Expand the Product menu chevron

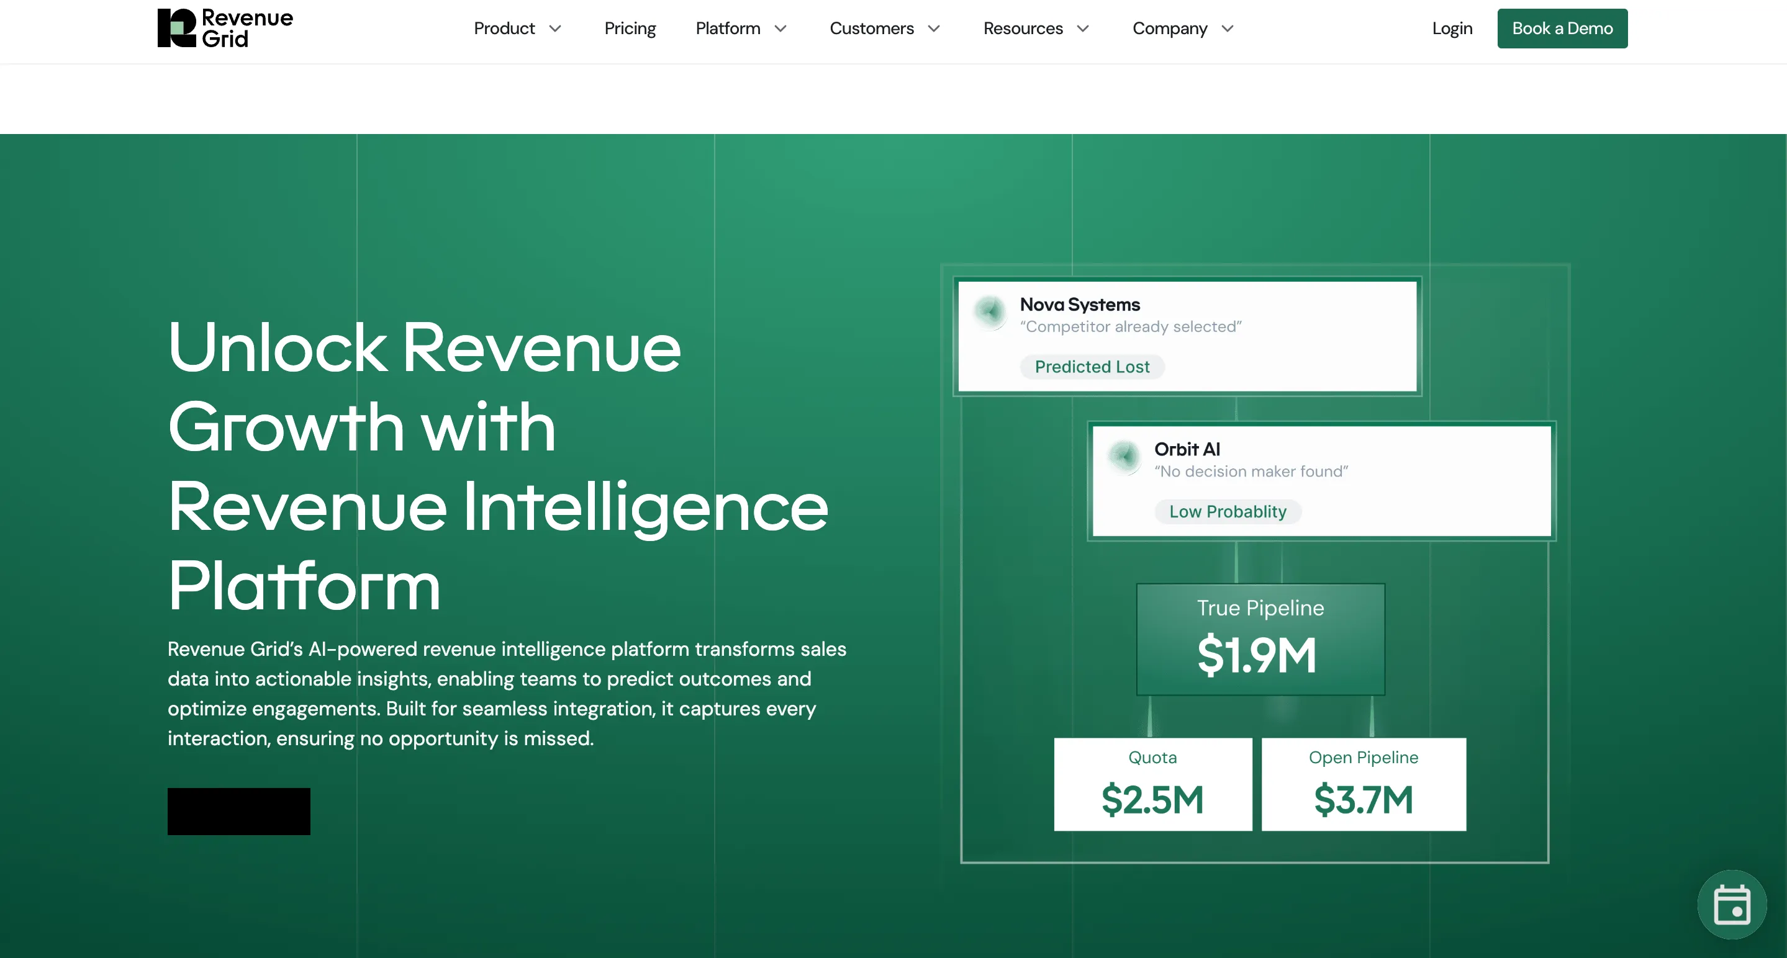point(555,29)
